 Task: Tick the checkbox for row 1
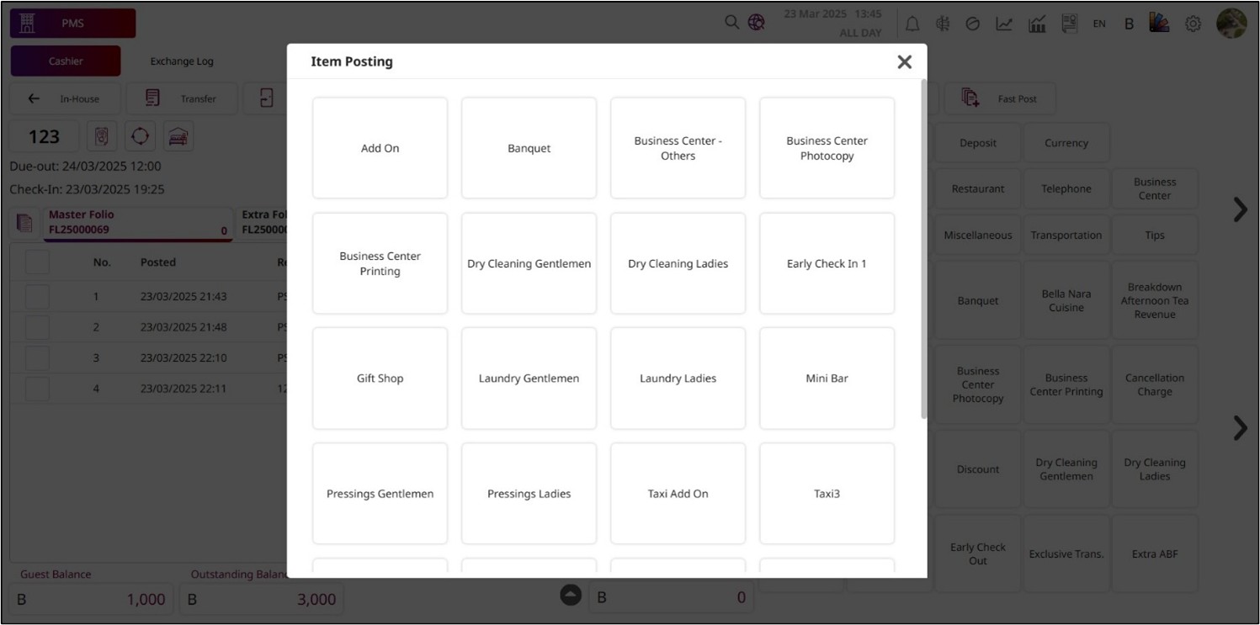tap(37, 297)
